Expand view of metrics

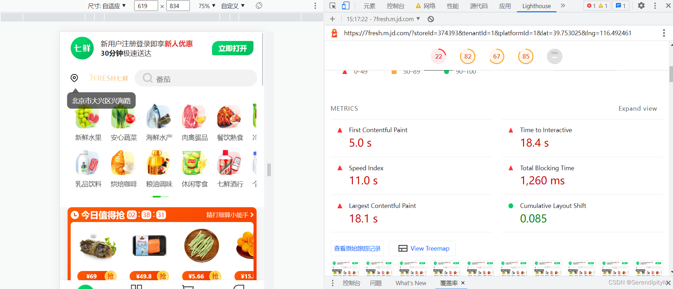[x=637, y=109]
